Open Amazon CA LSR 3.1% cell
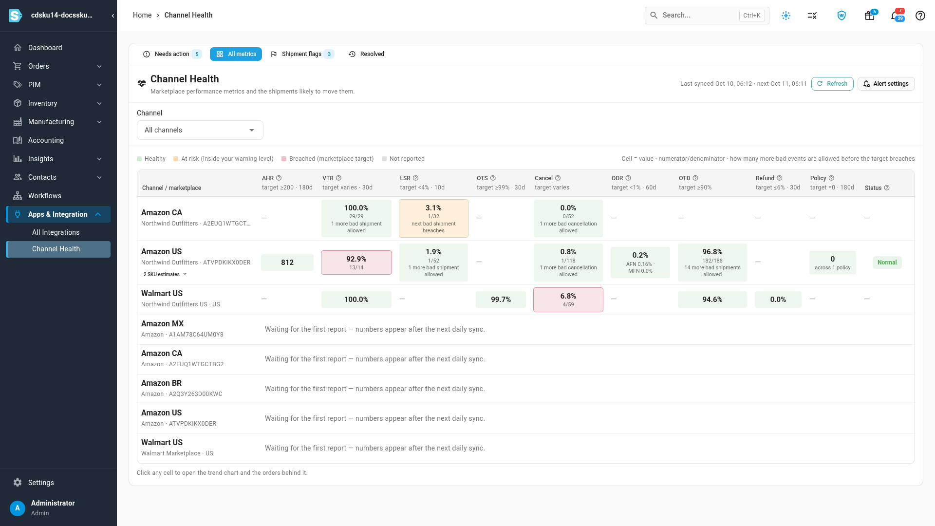 pyautogui.click(x=433, y=218)
